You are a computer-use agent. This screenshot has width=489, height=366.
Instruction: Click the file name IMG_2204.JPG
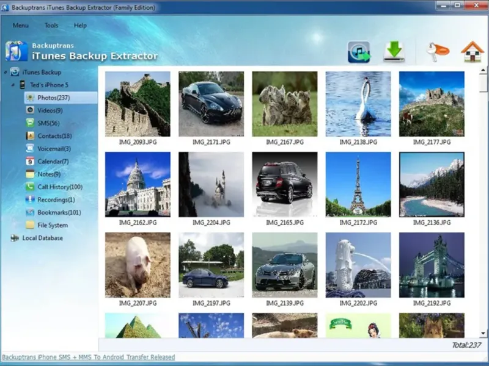[x=211, y=223]
